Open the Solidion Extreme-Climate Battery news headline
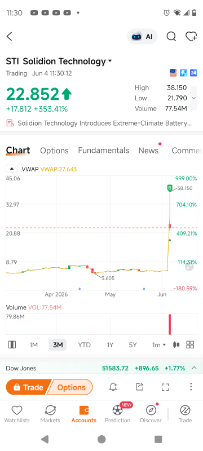The width and height of the screenshot is (203, 451). click(99, 123)
